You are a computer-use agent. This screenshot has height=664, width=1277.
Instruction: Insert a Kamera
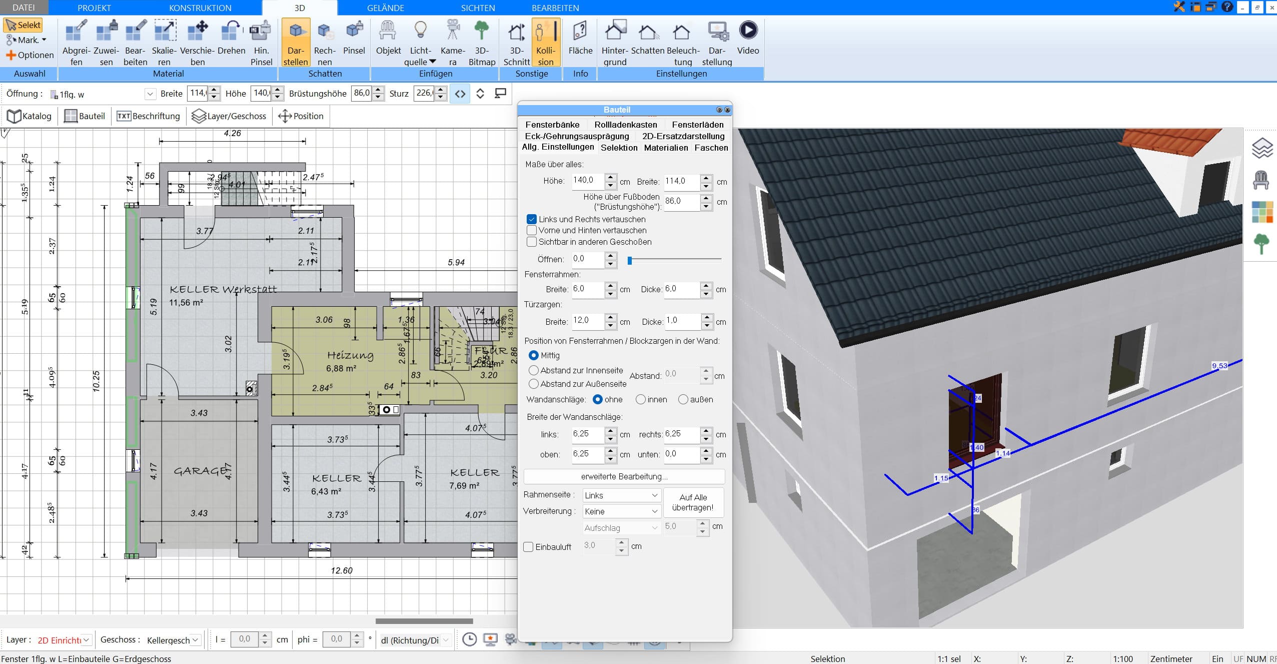[x=453, y=43]
